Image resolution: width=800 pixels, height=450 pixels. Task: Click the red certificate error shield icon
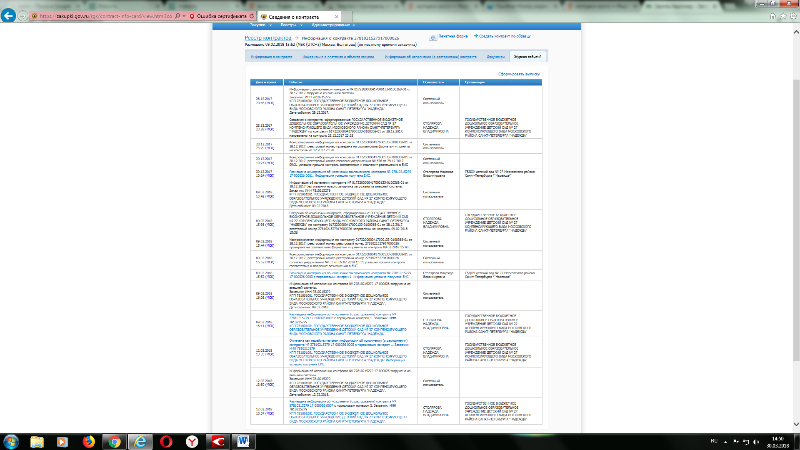(x=192, y=16)
